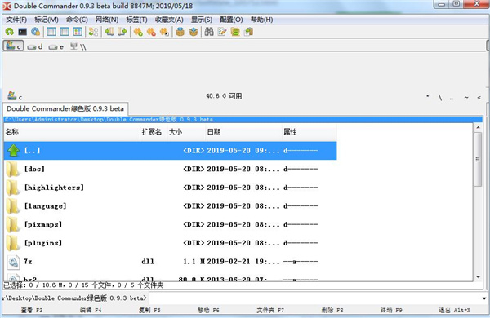Image resolution: width=490 pixels, height=318 pixels.
Task: Select drive d button
Action: click(34, 46)
